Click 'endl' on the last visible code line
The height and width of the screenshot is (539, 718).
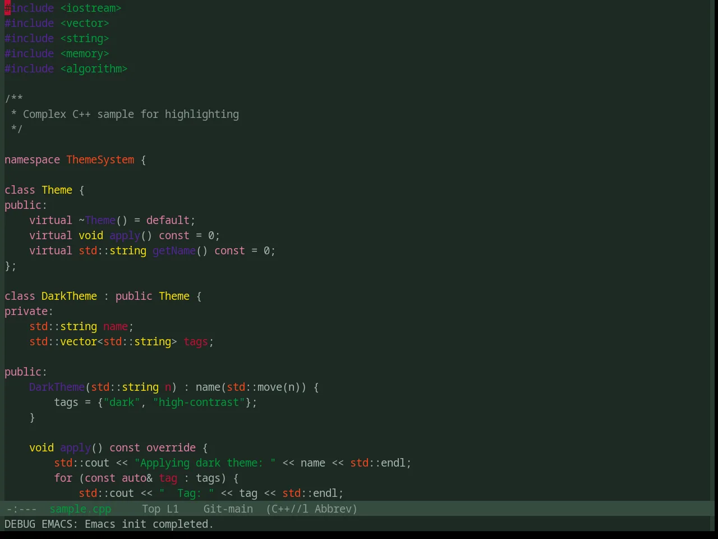tap(325, 494)
